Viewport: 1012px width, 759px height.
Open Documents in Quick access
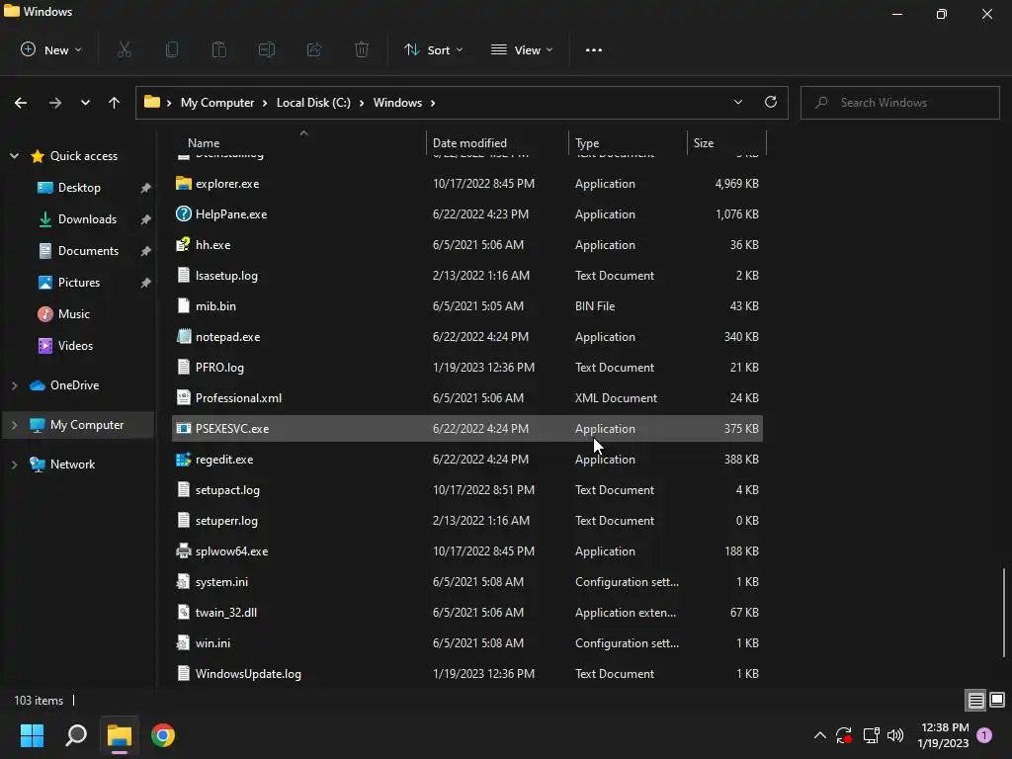pyautogui.click(x=88, y=250)
